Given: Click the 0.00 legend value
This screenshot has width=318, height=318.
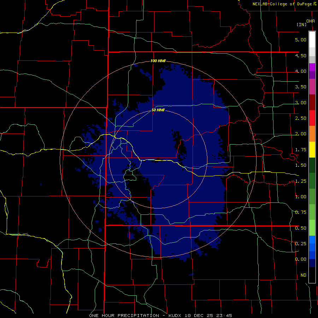Looking at the screenshot, I should click(301, 259).
